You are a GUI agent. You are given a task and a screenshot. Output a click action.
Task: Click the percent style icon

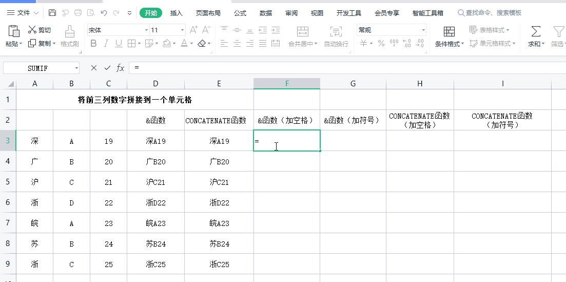click(x=381, y=43)
